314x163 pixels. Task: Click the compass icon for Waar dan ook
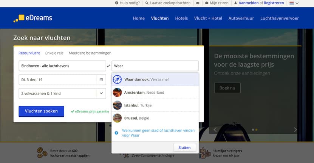[117, 79]
